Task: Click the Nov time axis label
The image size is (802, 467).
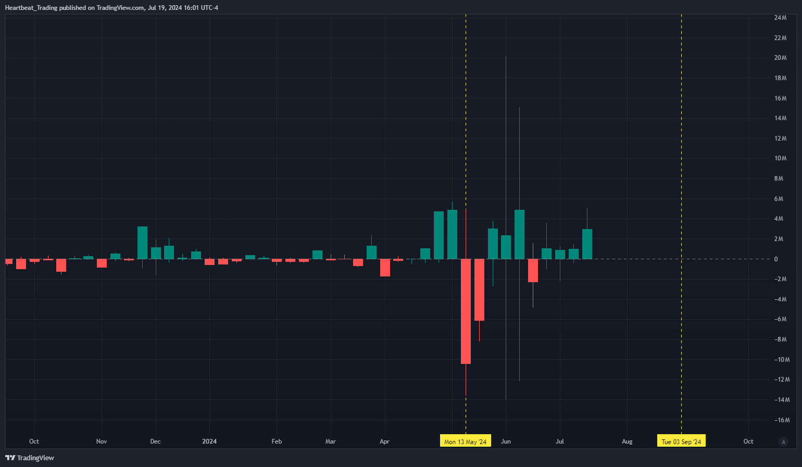Action: pyautogui.click(x=102, y=441)
